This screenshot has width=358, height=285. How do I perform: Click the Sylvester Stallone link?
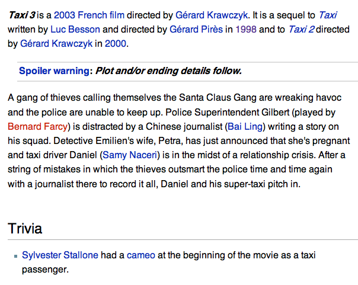pyautogui.click(x=60, y=255)
